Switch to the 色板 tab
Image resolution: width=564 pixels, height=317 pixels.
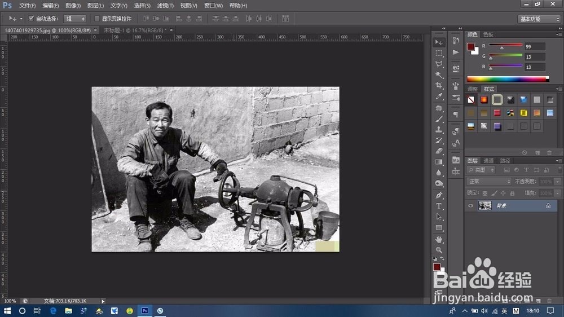click(x=488, y=34)
